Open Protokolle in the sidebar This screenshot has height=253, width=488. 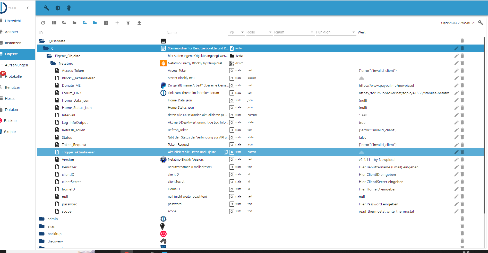(18, 76)
